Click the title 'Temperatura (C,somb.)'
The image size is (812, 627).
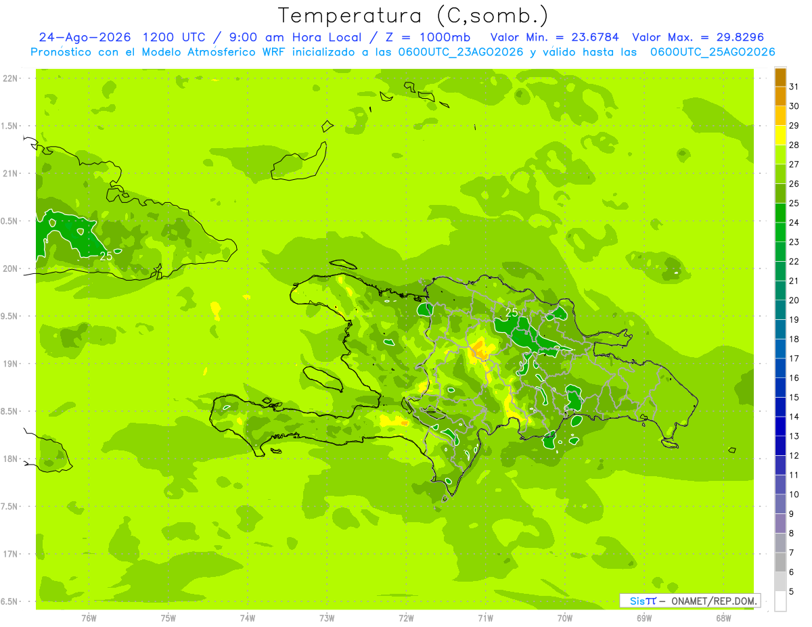[413, 16]
